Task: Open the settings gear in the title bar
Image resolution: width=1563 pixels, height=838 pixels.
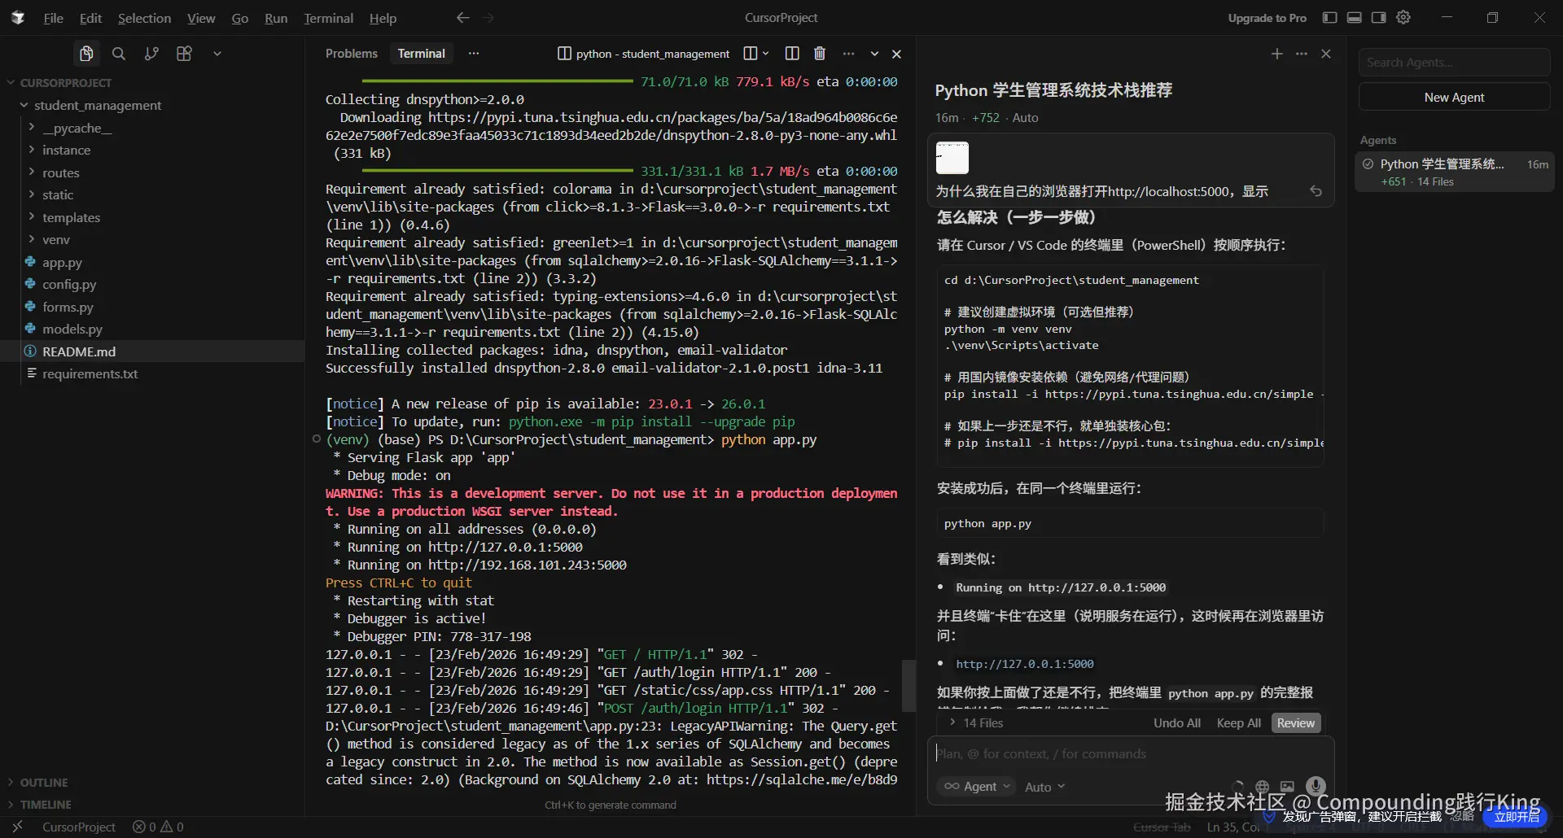Action: coord(1403,17)
